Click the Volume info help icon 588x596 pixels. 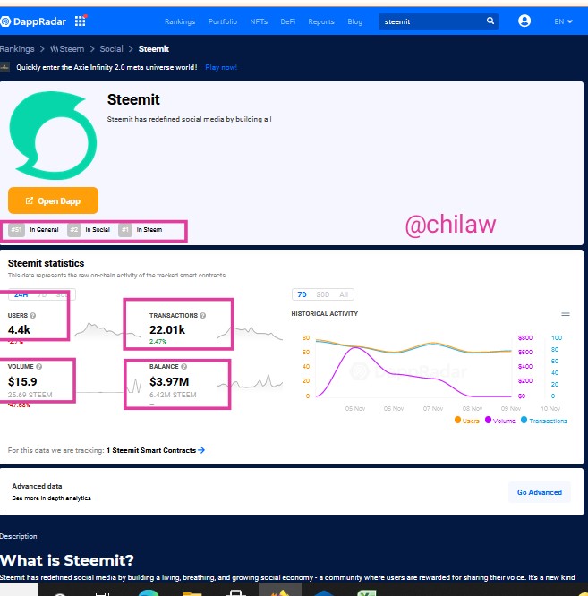pos(38,366)
